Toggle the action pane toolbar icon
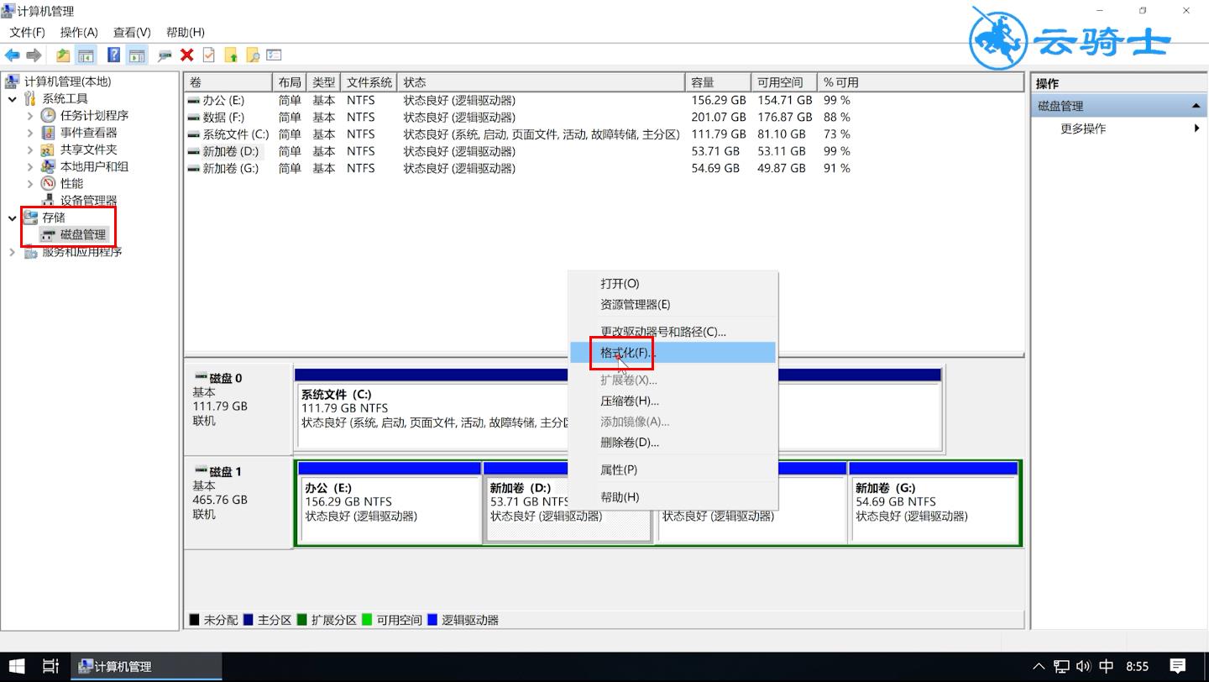 pyautogui.click(x=136, y=55)
